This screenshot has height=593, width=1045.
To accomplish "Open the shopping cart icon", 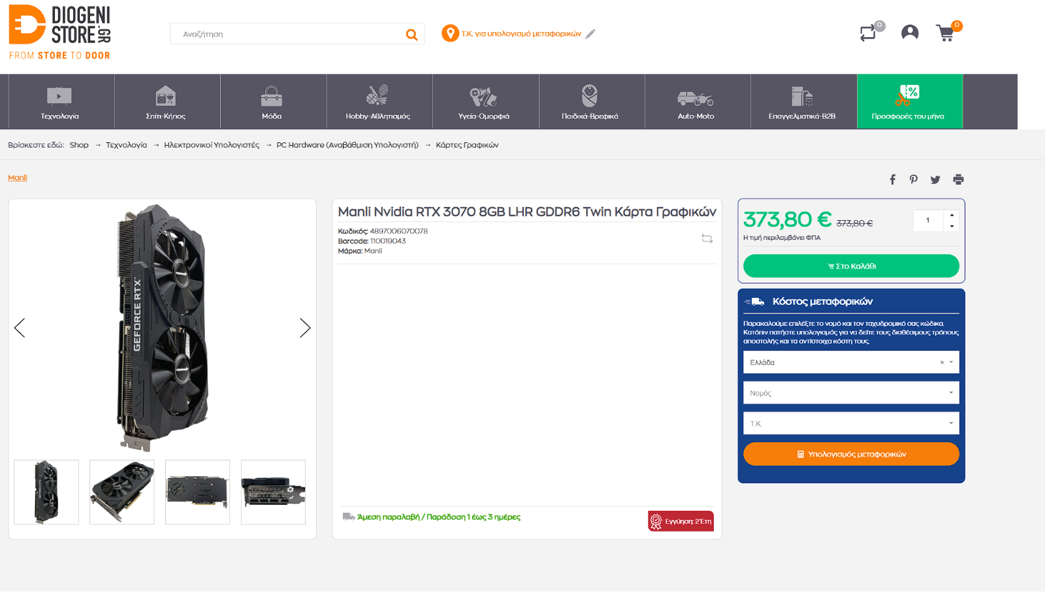I will coord(946,33).
